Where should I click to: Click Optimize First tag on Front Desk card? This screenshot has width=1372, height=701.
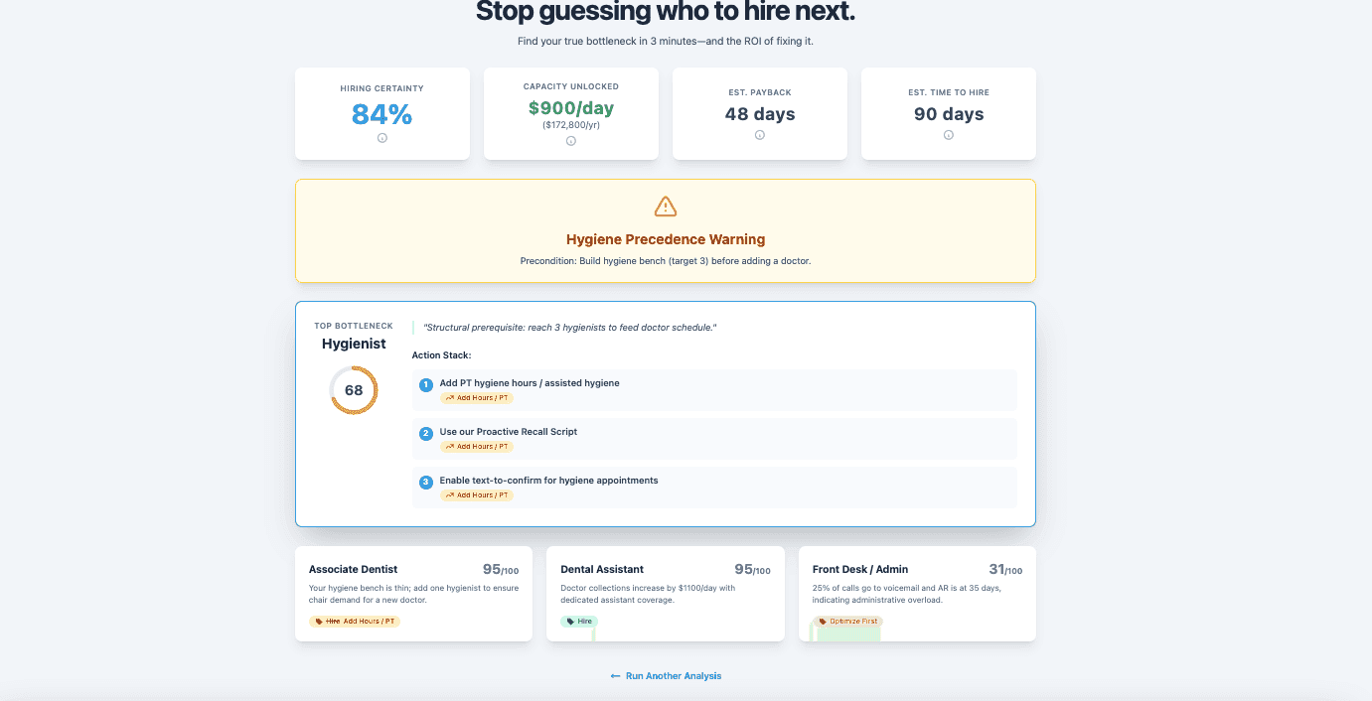847,622
